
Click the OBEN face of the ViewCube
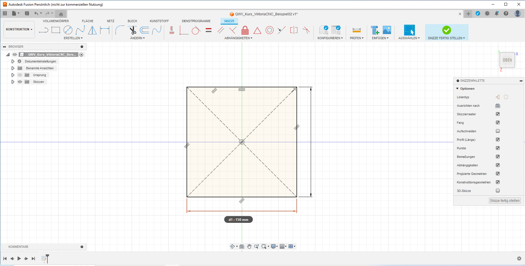pos(507,60)
